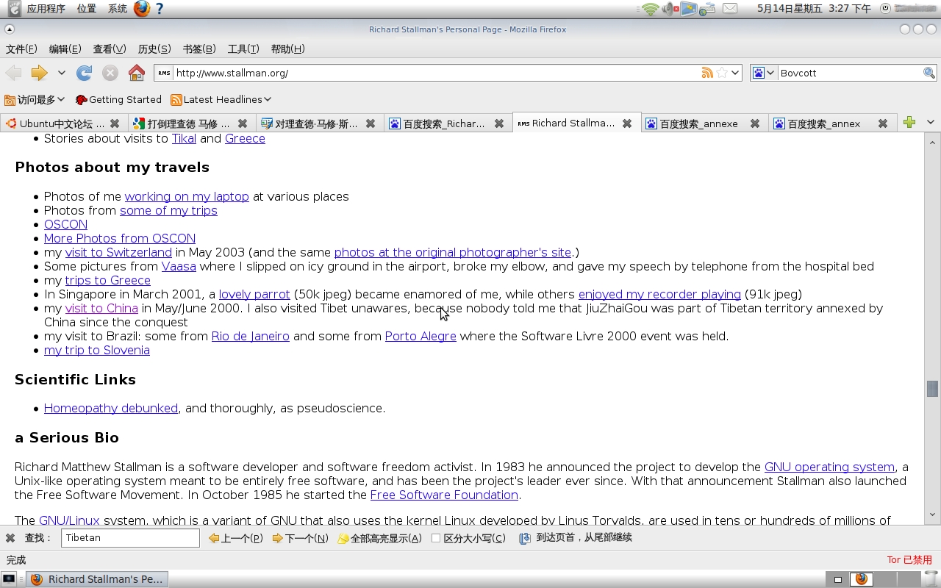
Task: Close the Ubuntu中文论坛 tab
Action: coord(115,123)
